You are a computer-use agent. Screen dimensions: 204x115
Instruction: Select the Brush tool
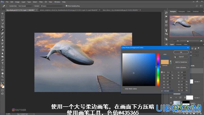point(2,37)
